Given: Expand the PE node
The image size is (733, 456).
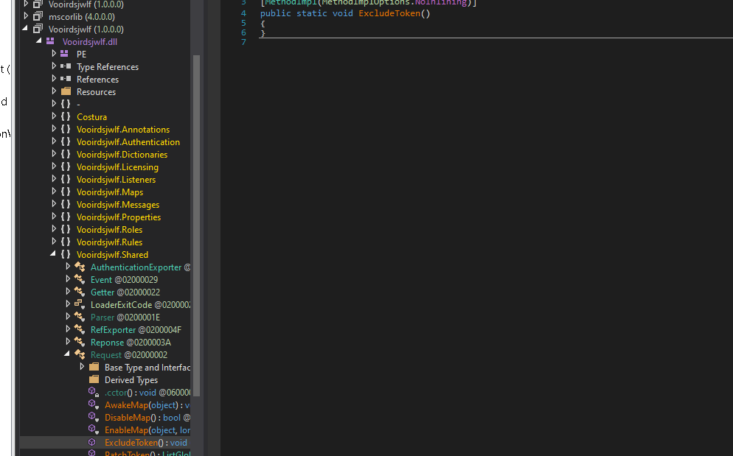Looking at the screenshot, I should pos(54,53).
